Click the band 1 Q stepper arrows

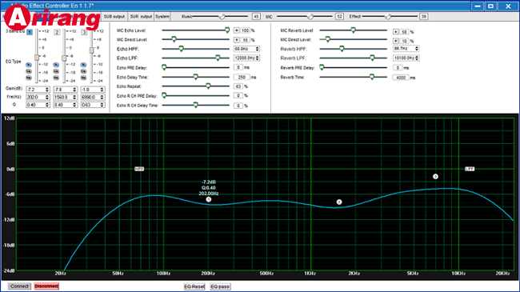(47, 105)
